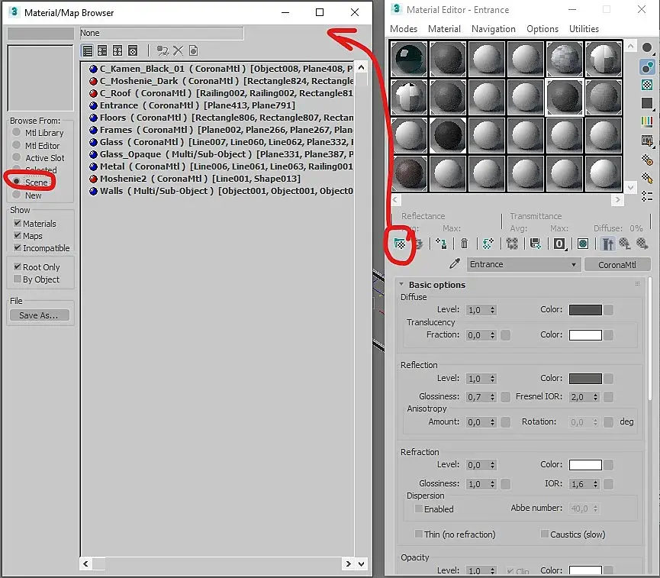Image resolution: width=660 pixels, height=578 pixels.
Task: Check Thin (no refraction) option
Action: coord(418,534)
